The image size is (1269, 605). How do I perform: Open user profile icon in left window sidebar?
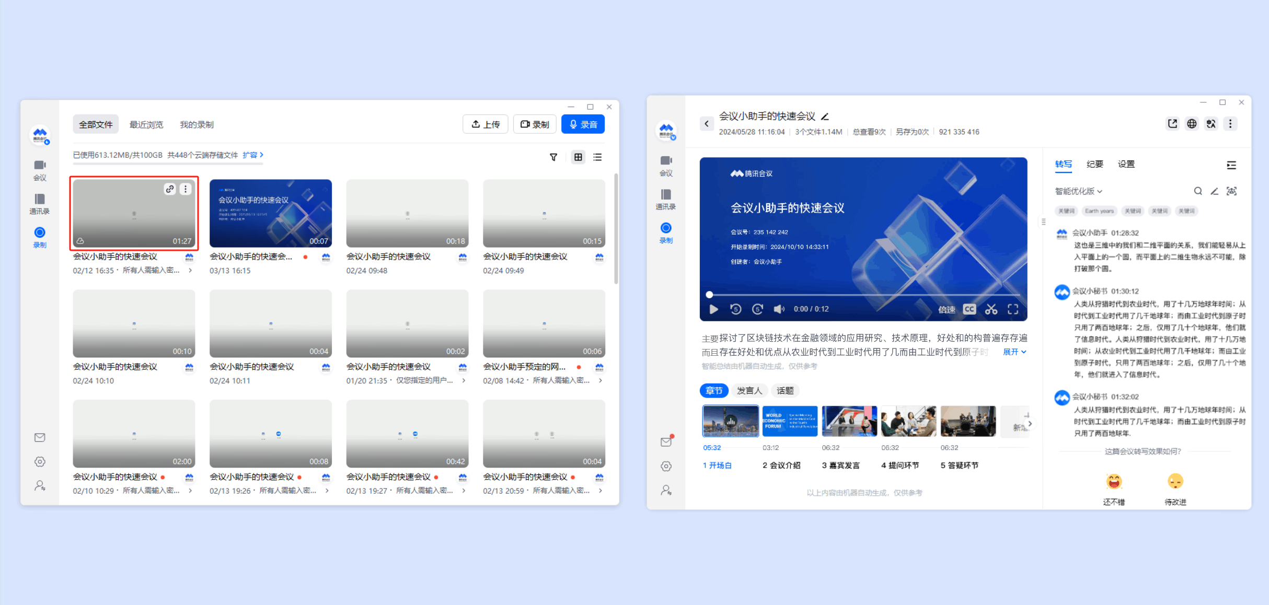[40, 485]
